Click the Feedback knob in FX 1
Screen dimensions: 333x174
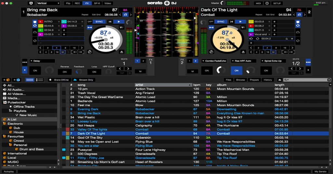pos(79,71)
